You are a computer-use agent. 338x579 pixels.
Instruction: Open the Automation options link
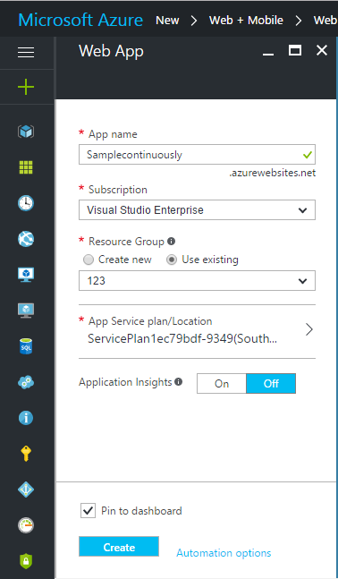point(224,553)
